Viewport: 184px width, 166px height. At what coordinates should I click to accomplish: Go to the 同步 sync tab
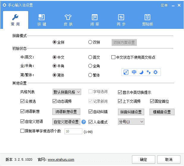[121, 20]
